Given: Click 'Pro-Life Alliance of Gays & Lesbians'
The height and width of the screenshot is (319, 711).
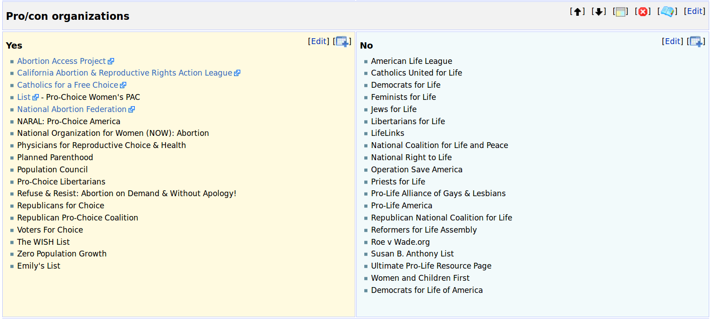Looking at the screenshot, I should (438, 193).
